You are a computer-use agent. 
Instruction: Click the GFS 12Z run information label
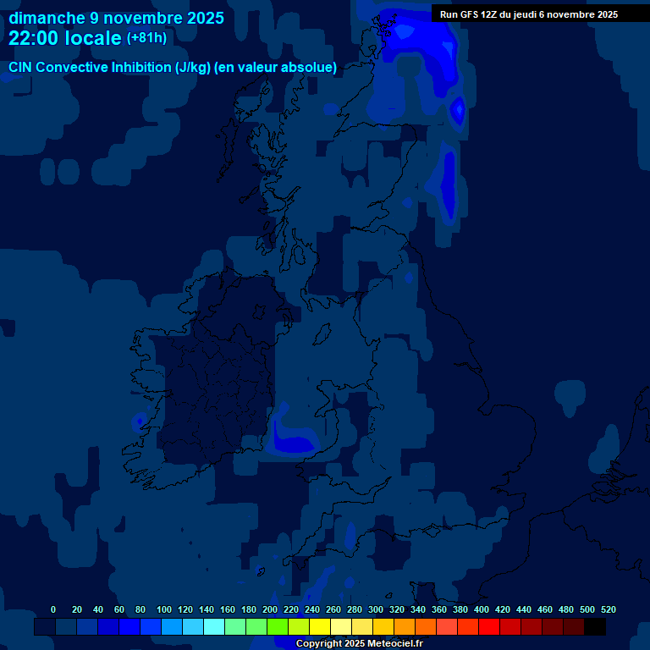tap(528, 14)
